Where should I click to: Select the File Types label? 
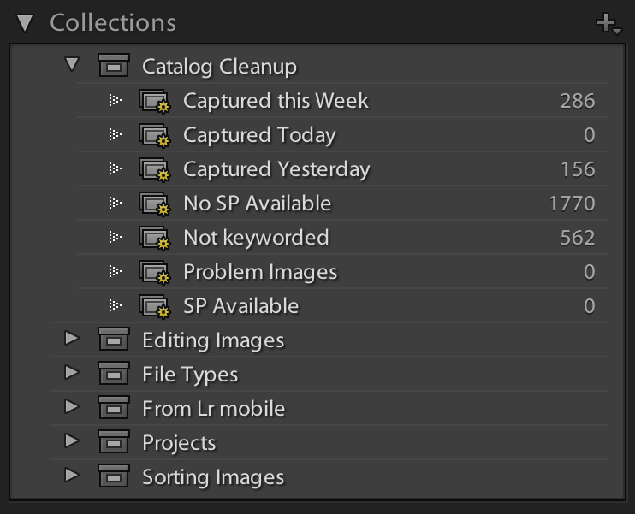coord(190,375)
